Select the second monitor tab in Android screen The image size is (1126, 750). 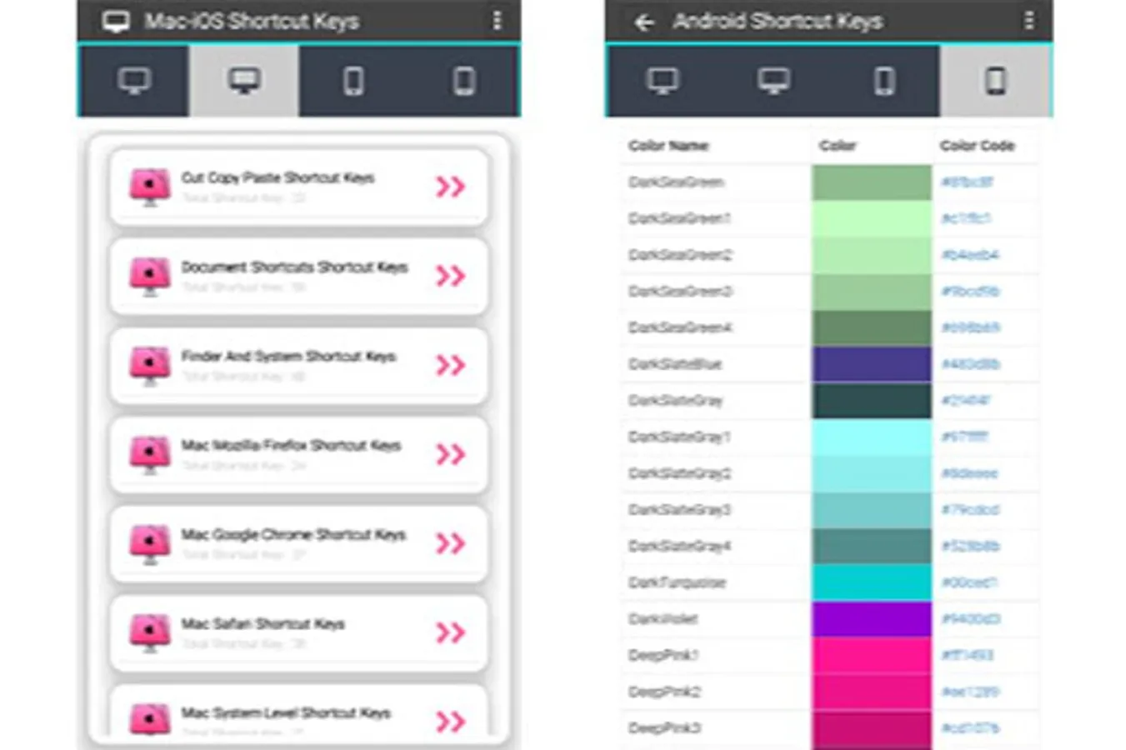pos(773,81)
